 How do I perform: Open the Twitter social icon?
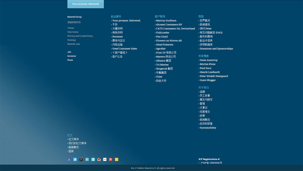75,159
